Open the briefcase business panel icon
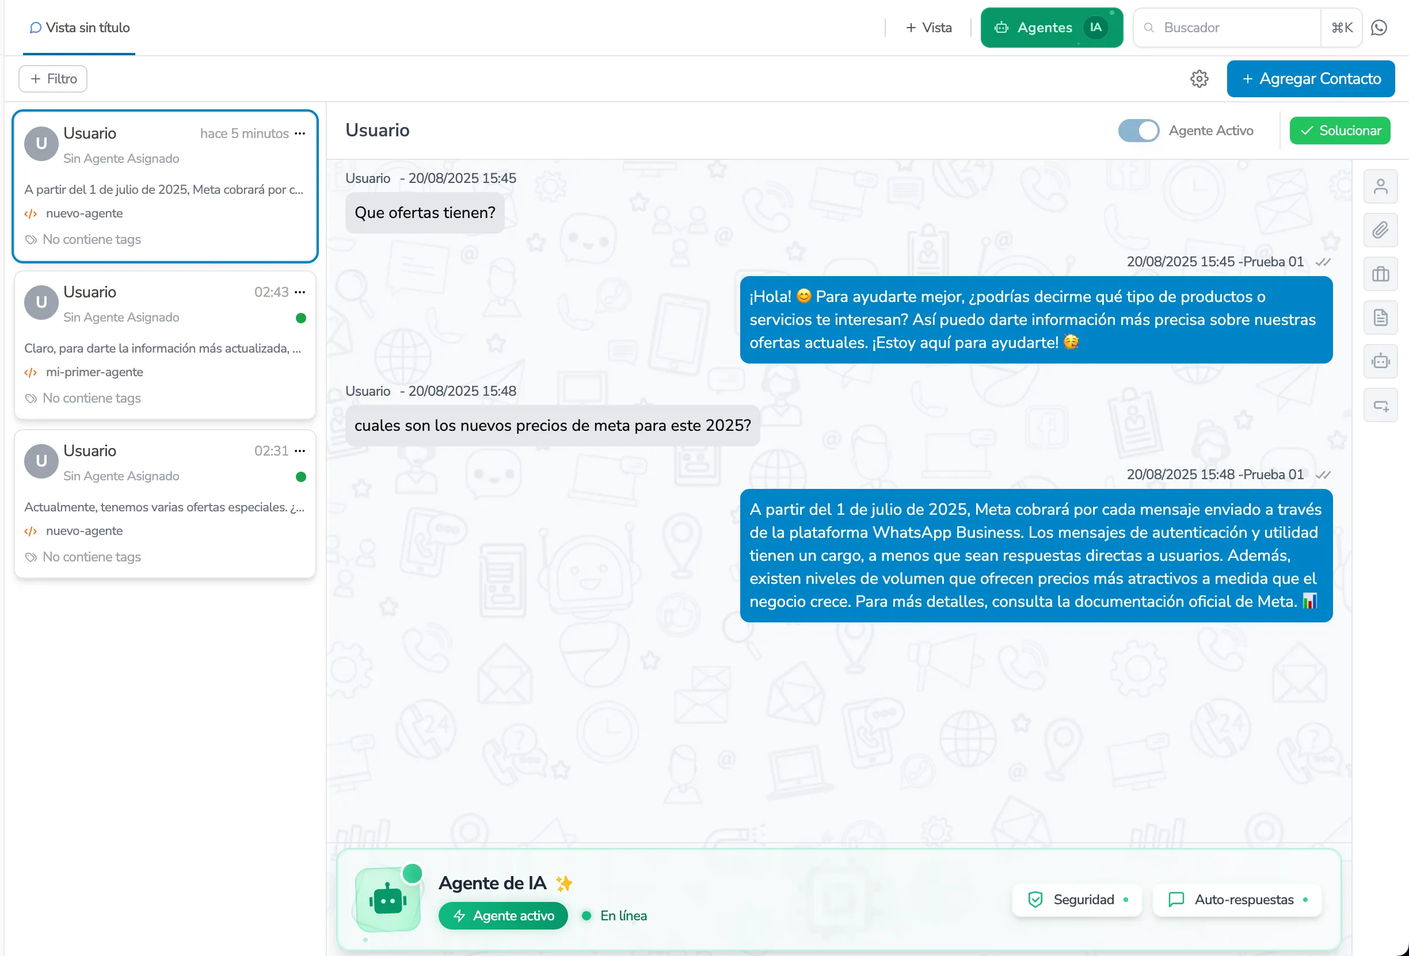 (x=1381, y=274)
